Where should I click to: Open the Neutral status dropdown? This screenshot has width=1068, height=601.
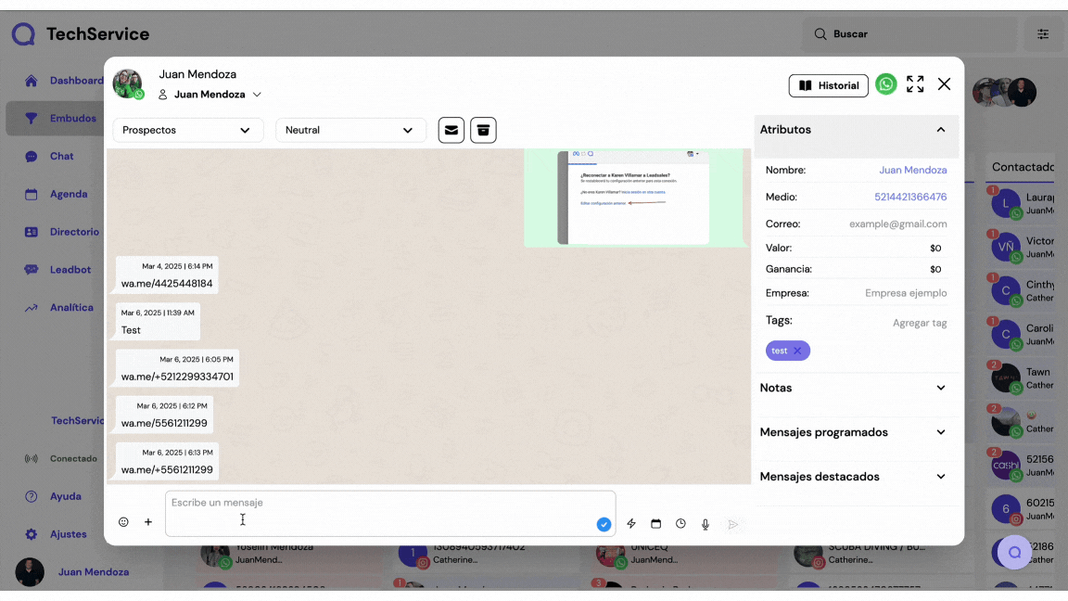pyautogui.click(x=350, y=130)
